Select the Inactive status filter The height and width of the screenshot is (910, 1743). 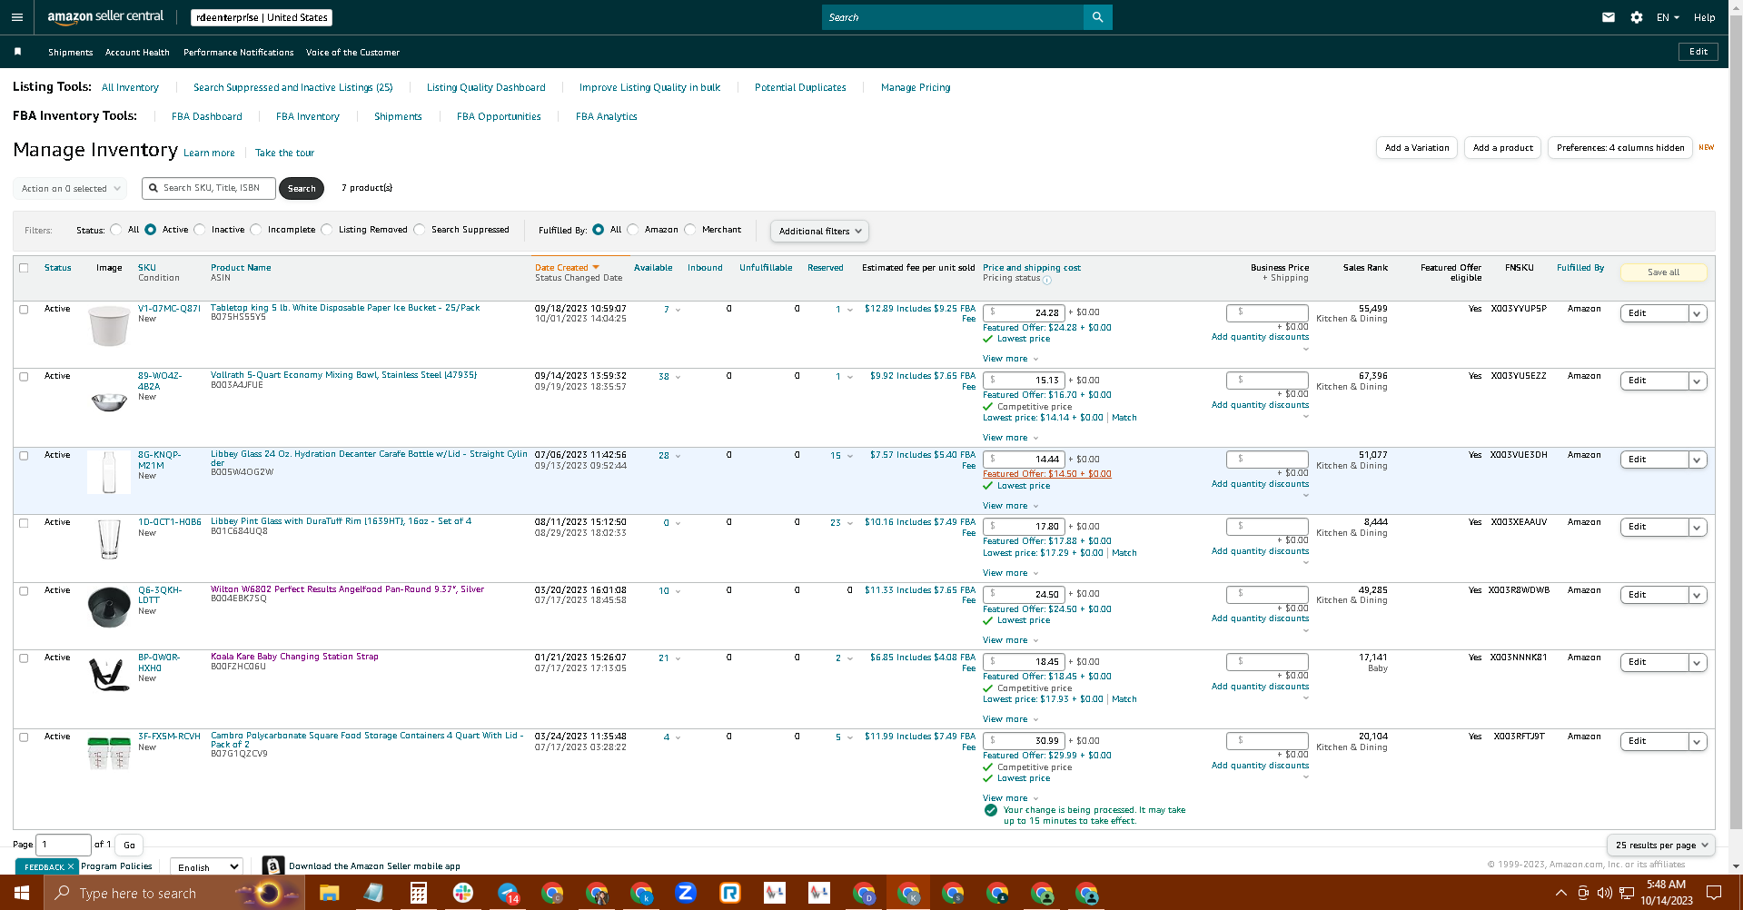point(200,230)
